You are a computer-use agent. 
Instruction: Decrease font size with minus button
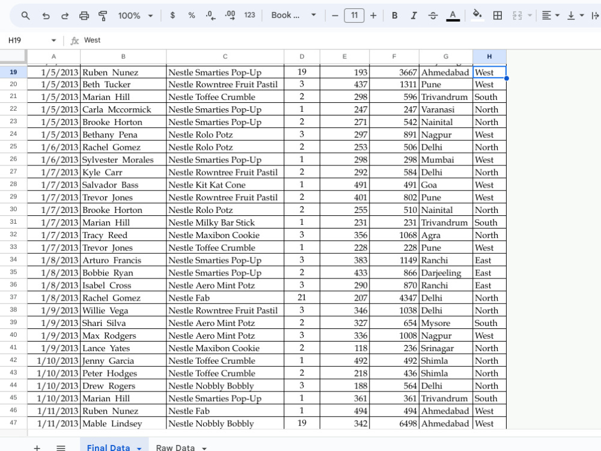point(335,16)
